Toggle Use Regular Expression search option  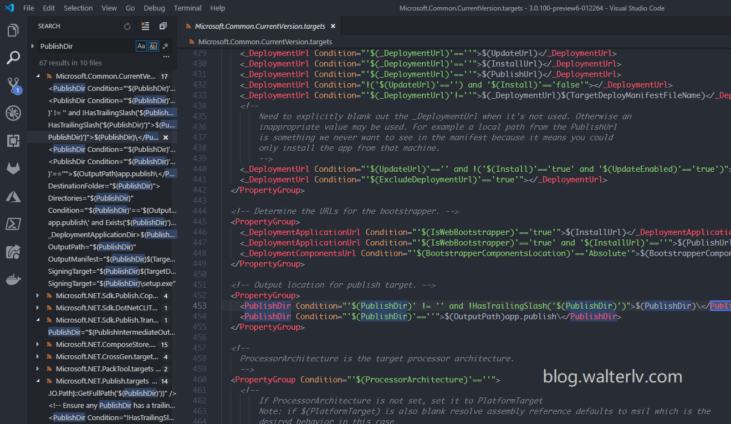[x=165, y=46]
